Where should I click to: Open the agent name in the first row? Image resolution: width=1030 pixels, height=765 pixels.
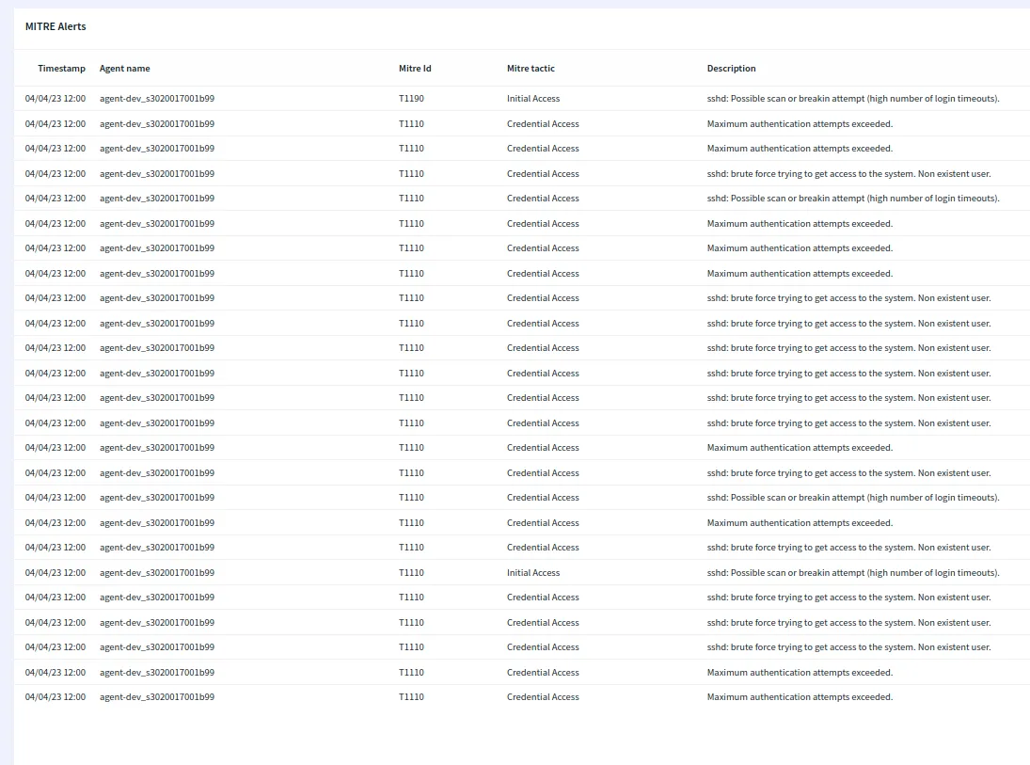156,99
